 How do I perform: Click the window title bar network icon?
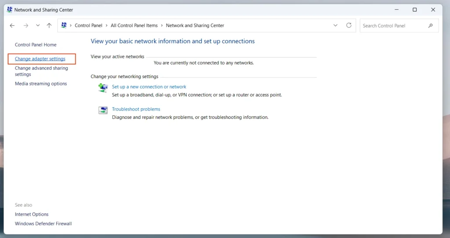10,10
